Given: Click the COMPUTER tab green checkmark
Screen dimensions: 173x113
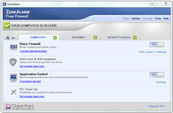Looking at the screenshot, I should point(55,37).
